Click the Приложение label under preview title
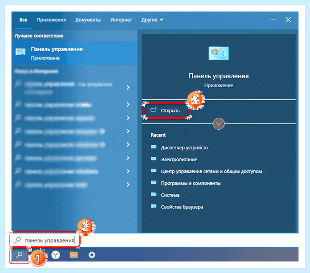310x273 pixels. [218, 85]
